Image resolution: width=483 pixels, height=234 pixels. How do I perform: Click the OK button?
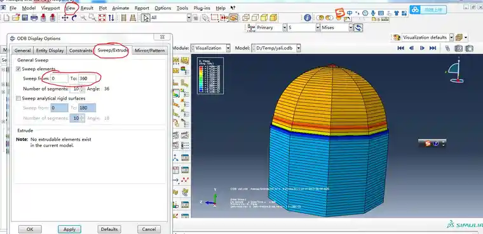(30, 229)
